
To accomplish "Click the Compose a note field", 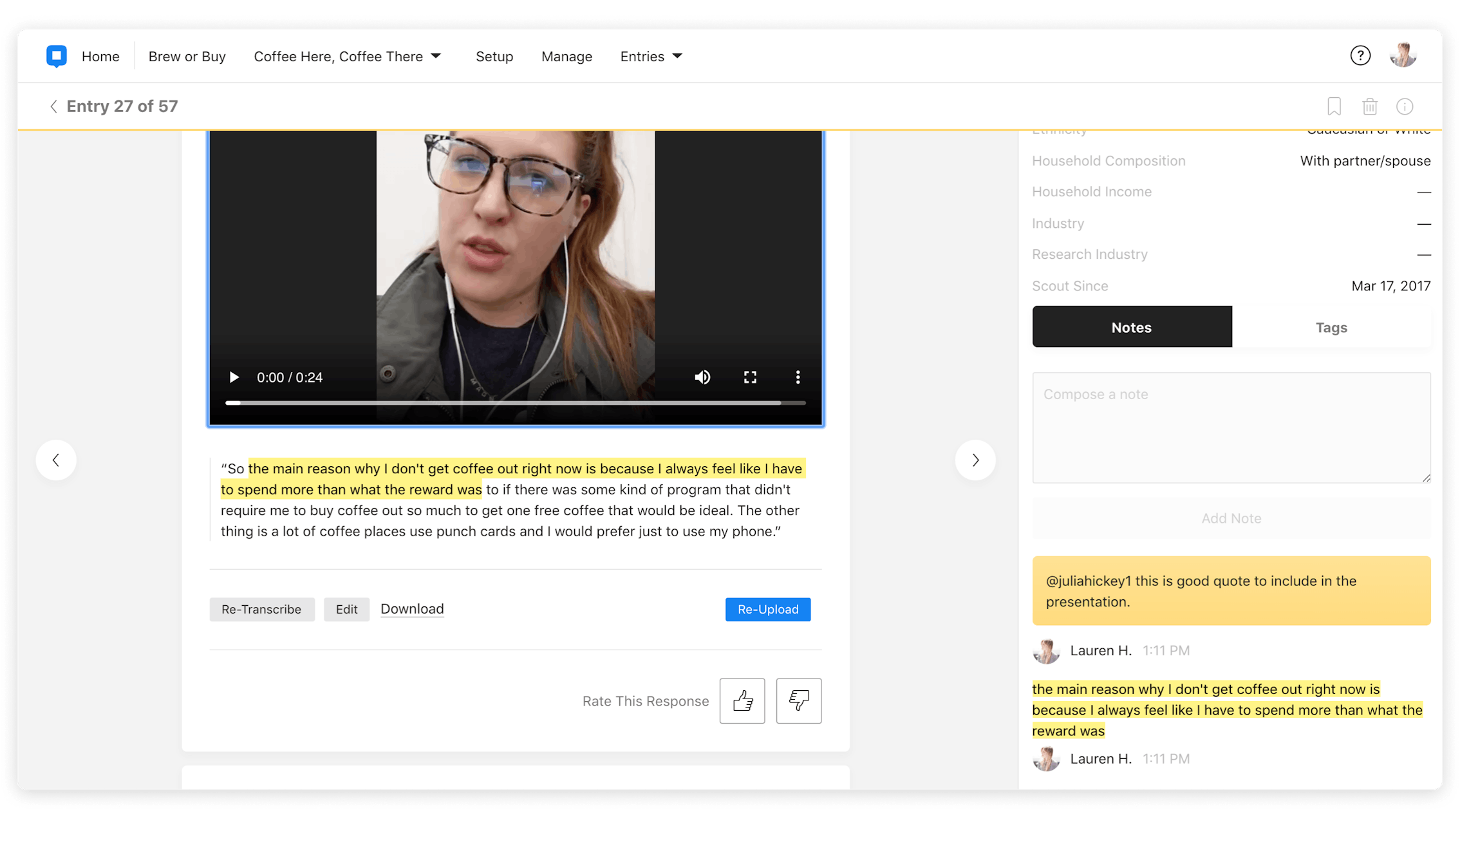I will coord(1231,427).
